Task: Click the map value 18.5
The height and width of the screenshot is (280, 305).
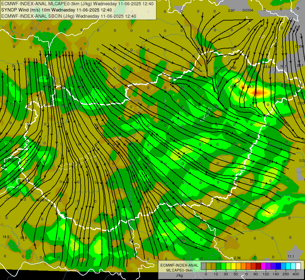Action: coord(6,237)
